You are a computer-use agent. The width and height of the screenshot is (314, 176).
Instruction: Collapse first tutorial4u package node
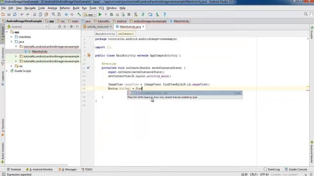(x=16, y=47)
